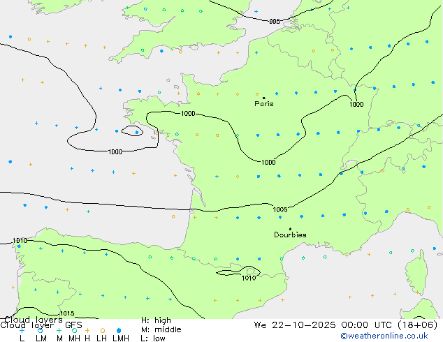Viewport: 443px width, 342px height.
Task: Click the filled blue legend symbol above LMH
Action: [x=119, y=330]
